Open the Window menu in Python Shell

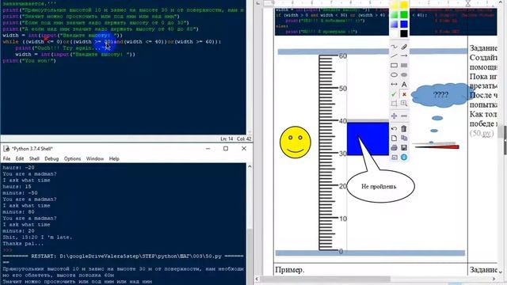point(95,158)
